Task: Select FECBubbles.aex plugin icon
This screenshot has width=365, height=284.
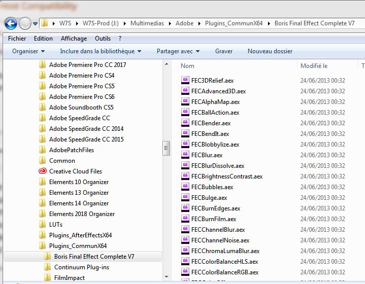Action: [185, 187]
